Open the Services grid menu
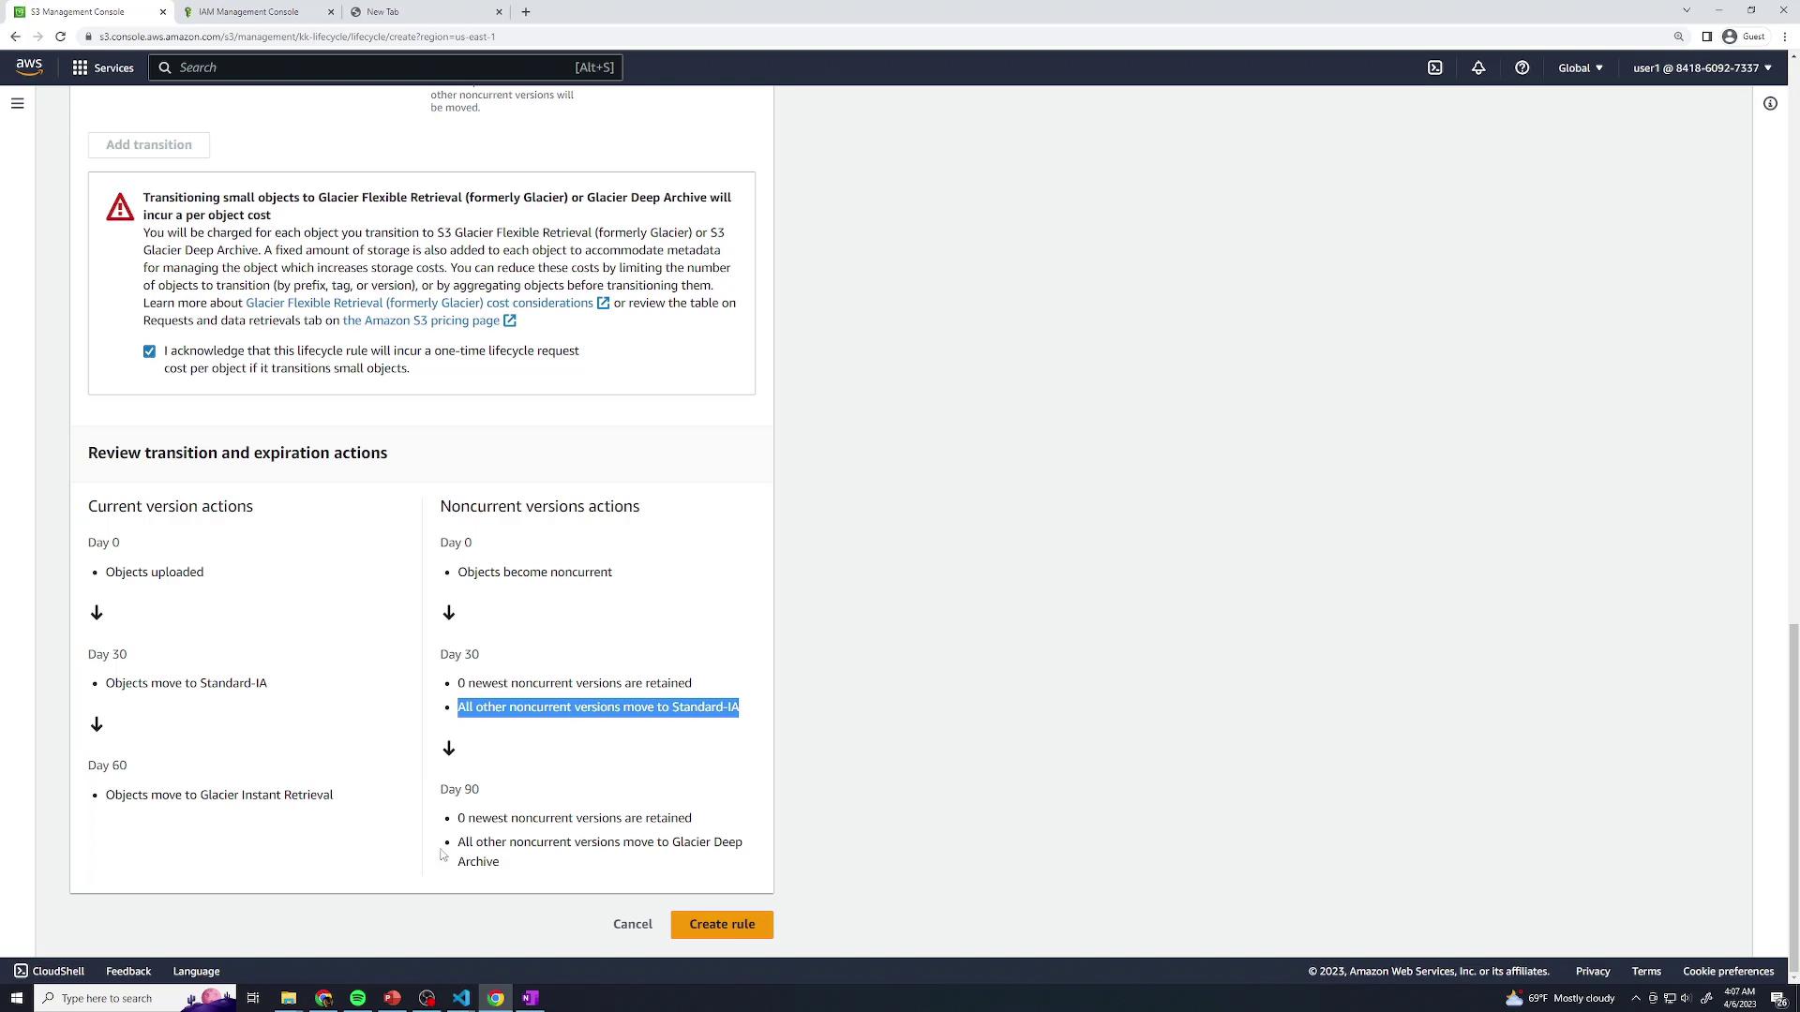This screenshot has height=1012, width=1800. (x=103, y=67)
